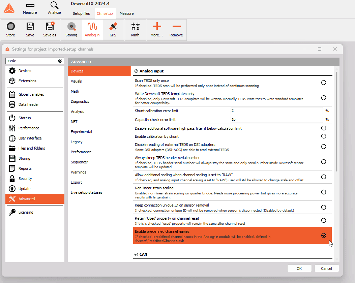This screenshot has height=283, width=355.
Task: Select Visuals advanced category
Action: click(x=99, y=81)
